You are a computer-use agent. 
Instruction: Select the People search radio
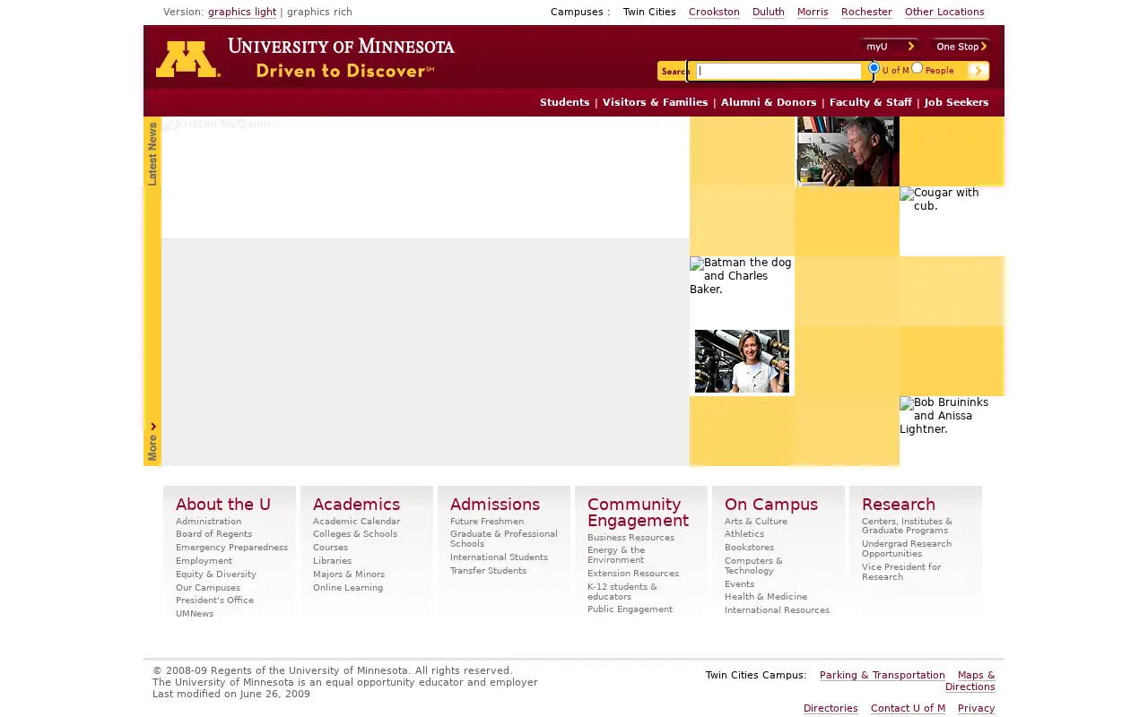917,68
